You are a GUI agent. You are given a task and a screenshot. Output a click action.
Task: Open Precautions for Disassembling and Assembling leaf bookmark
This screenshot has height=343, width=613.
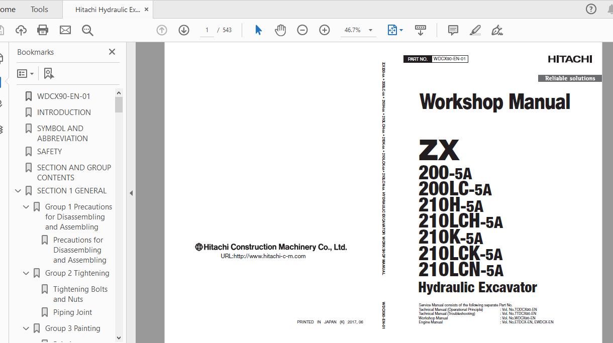point(80,250)
